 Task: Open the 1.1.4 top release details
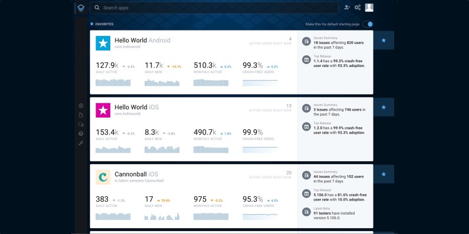point(339,63)
